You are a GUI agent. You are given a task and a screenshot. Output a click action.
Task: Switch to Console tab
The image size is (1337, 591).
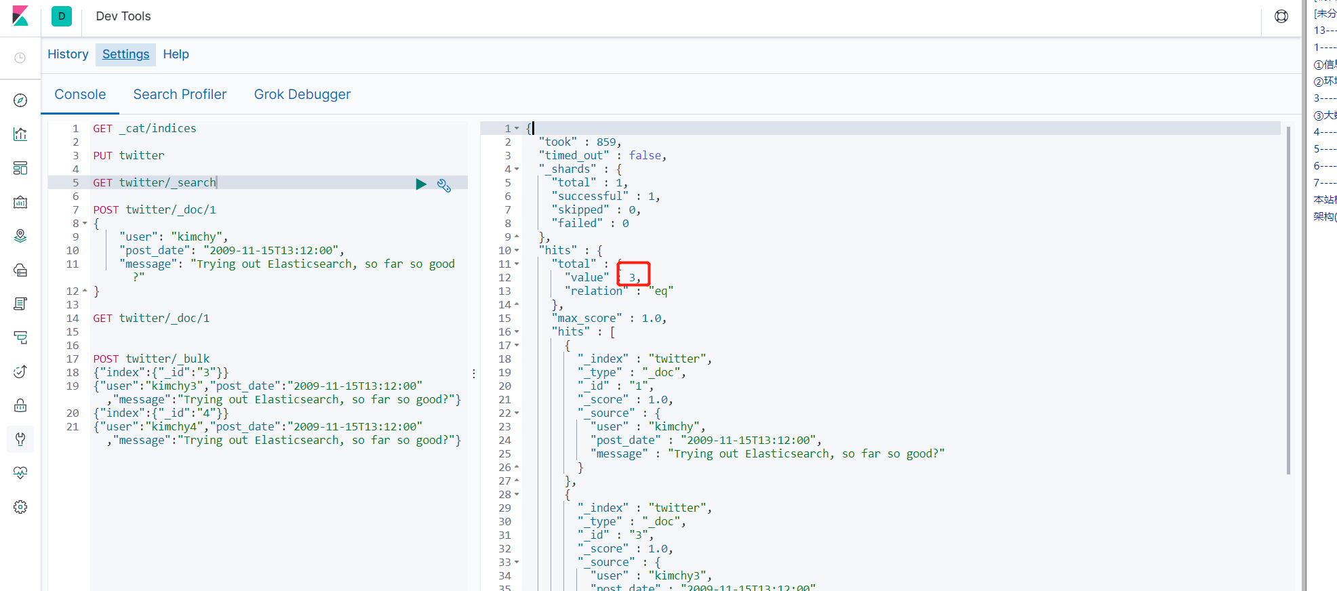tap(80, 94)
